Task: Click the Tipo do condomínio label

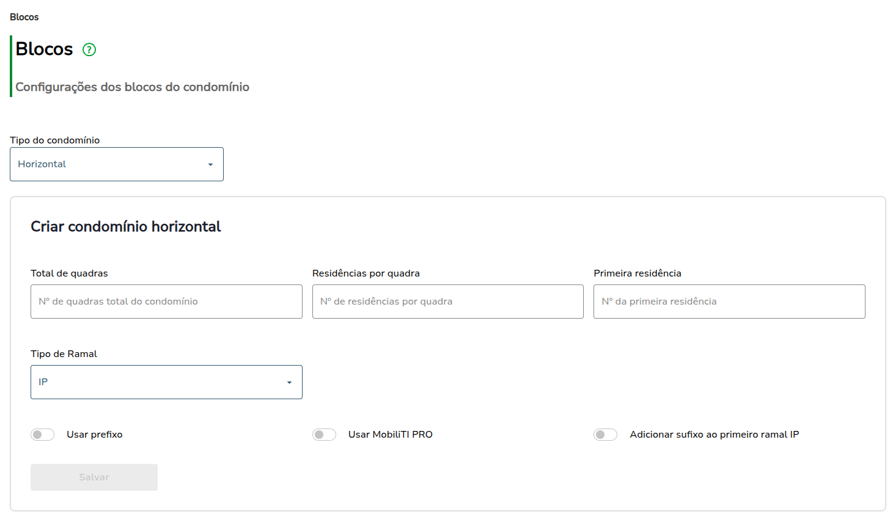Action: coord(55,140)
